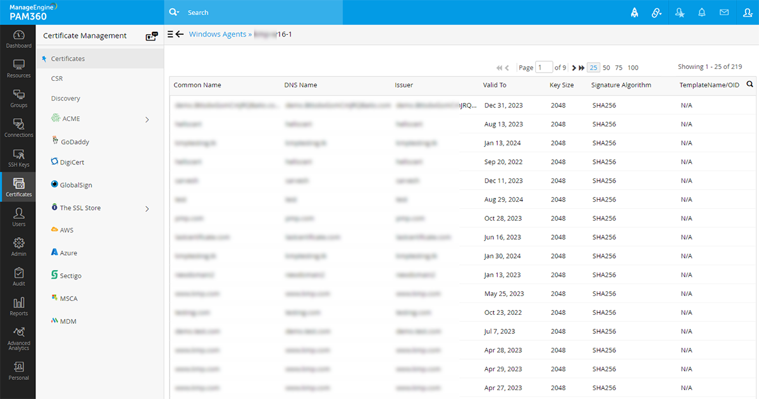
Task: Click the table column search magnifier
Action: (x=750, y=84)
